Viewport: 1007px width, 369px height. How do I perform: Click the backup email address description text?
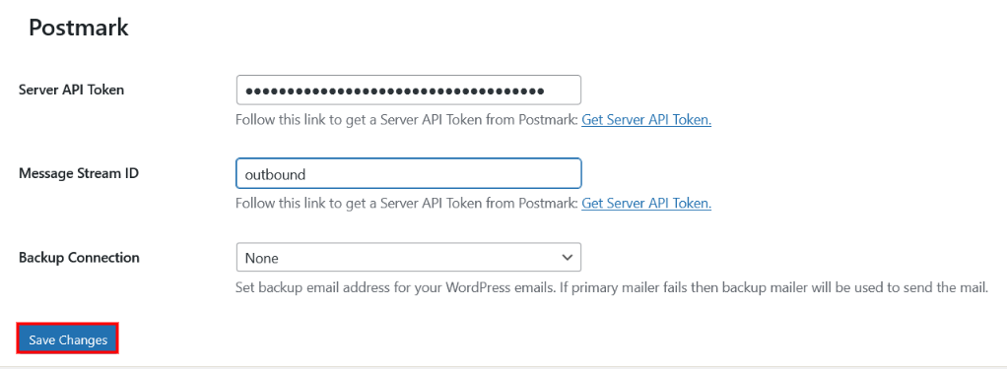tap(611, 288)
